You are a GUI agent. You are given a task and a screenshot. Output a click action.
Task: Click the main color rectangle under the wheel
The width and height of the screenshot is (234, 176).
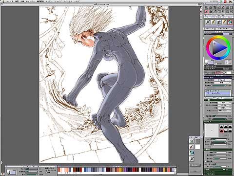click(211, 63)
